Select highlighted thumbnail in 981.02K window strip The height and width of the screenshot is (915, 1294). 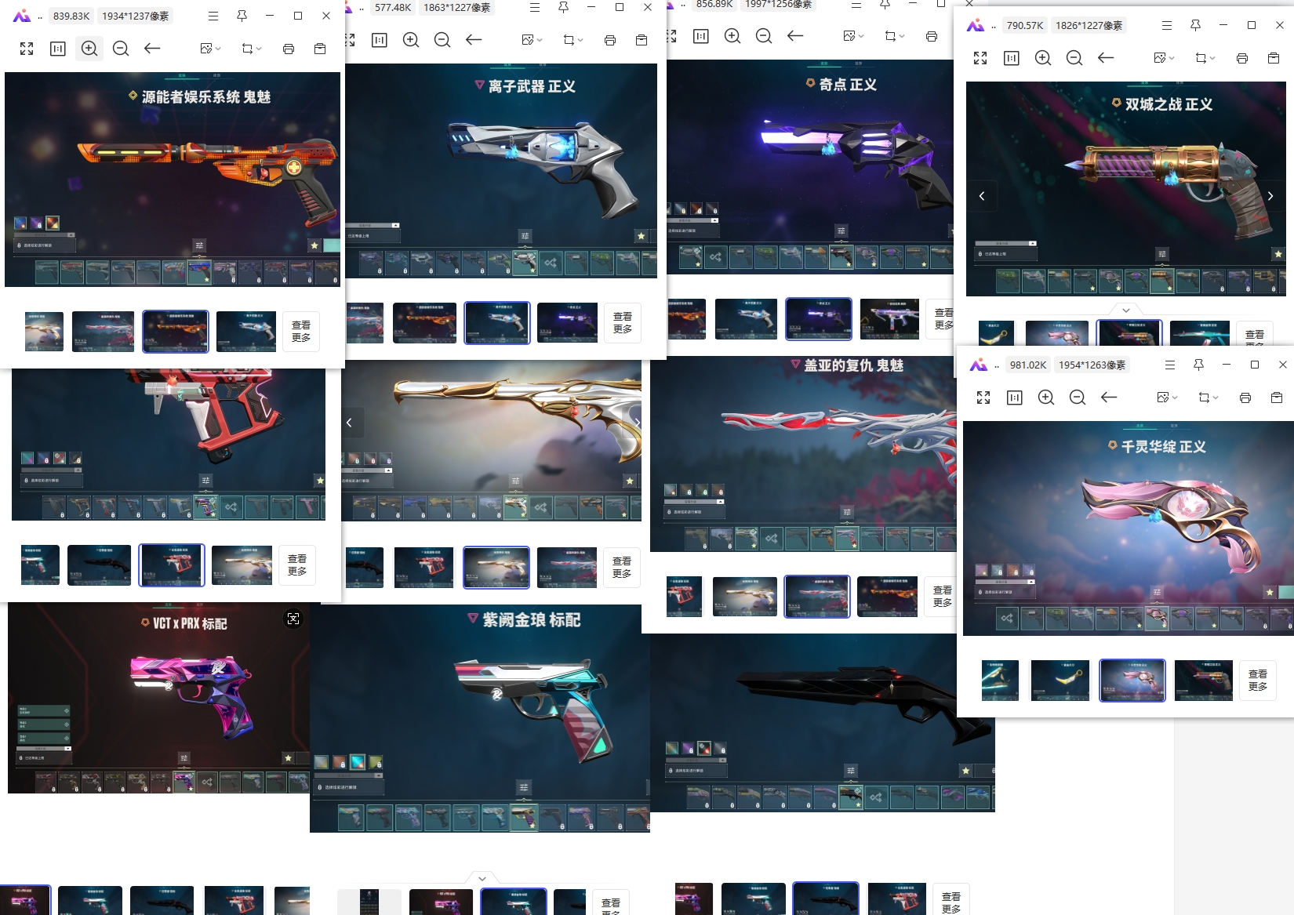(1132, 680)
